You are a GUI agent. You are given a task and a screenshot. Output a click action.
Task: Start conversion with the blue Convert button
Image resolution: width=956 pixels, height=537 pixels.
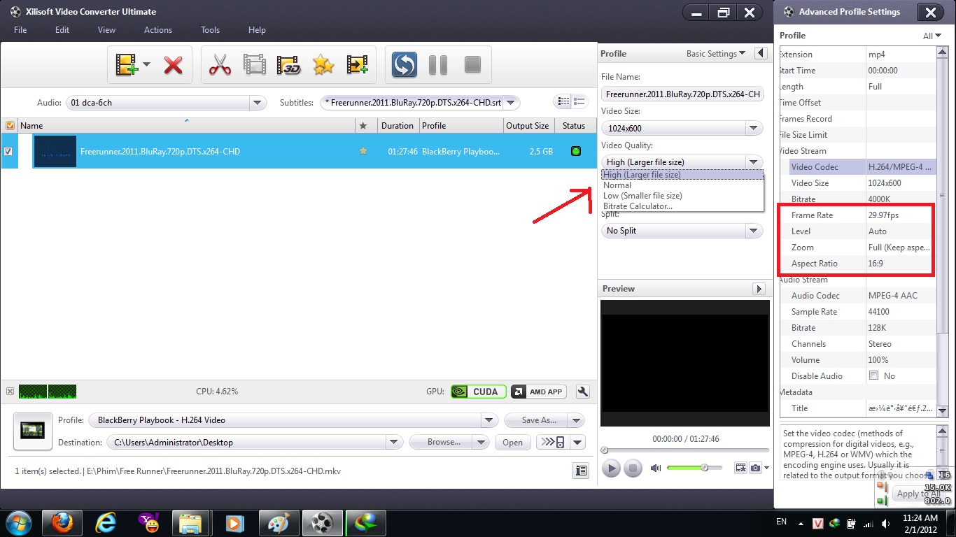click(404, 65)
